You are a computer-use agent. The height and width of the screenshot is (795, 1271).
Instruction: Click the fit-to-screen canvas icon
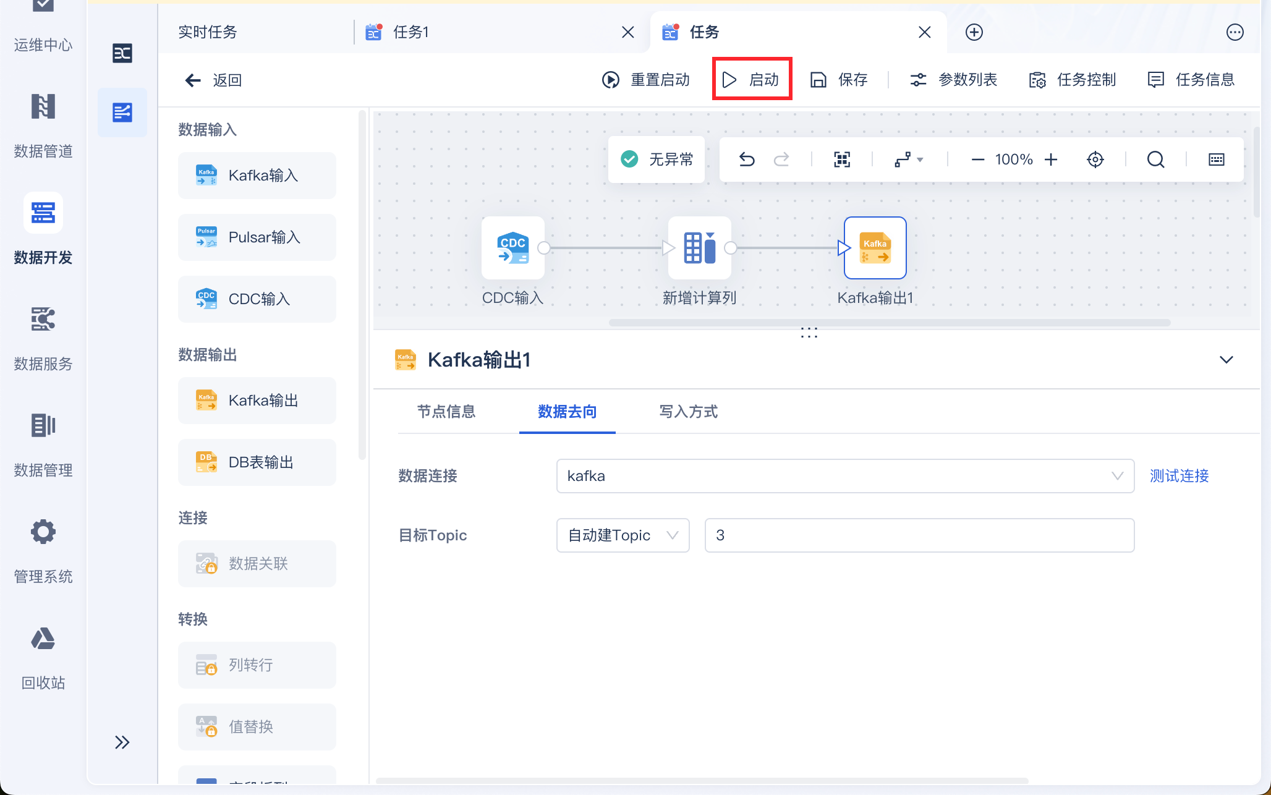coord(842,159)
